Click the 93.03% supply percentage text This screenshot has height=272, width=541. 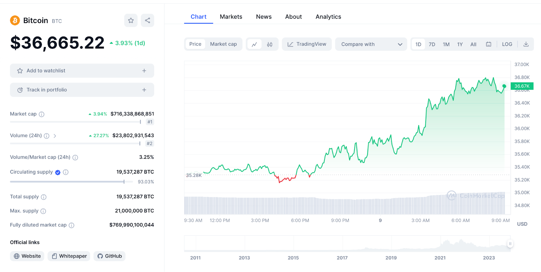(146, 182)
